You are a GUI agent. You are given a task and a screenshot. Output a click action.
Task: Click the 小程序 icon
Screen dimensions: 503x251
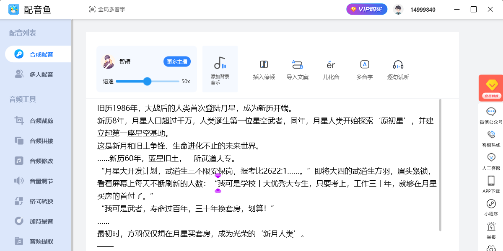click(491, 204)
